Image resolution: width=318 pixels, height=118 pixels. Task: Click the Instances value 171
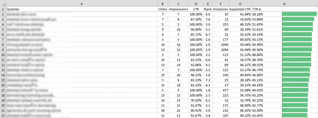[225, 106]
